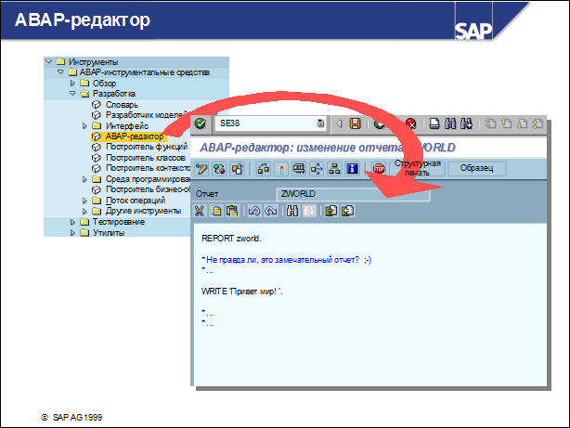Click the blue Information icon
This screenshot has height=428, width=570.
coord(352,169)
